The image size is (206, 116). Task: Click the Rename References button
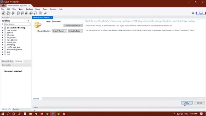point(73,25)
